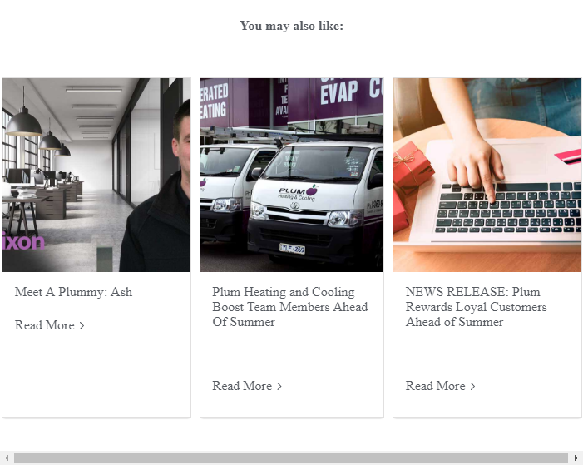Open Read More under Boost Team Members article
Image resolution: width=583 pixels, height=465 pixels.
tap(242, 386)
